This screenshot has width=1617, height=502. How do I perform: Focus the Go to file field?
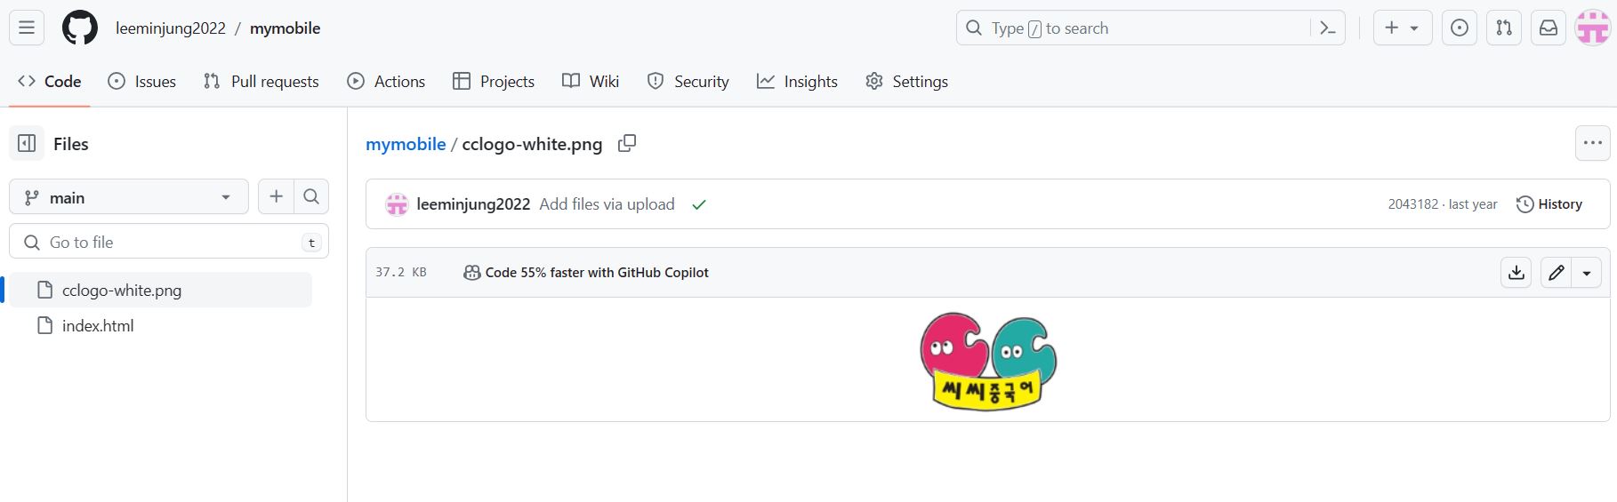(x=169, y=242)
